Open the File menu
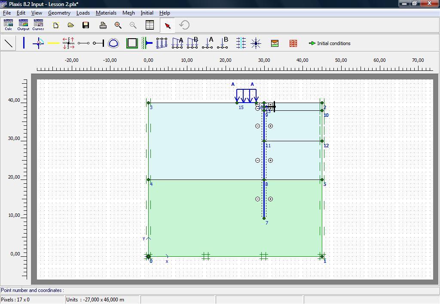 (7, 13)
